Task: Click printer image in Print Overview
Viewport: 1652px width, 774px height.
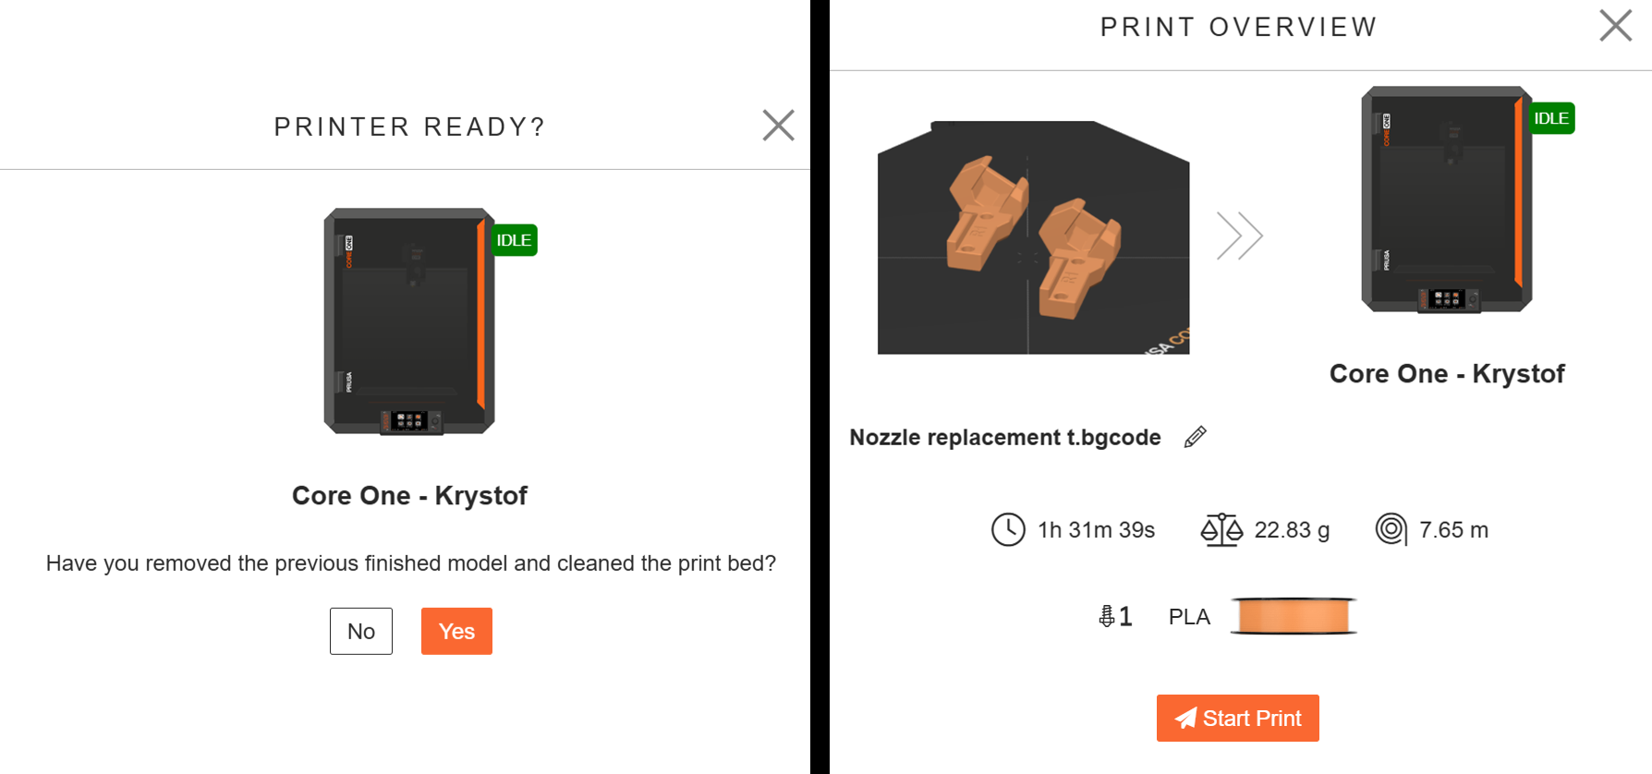Action: click(1446, 200)
